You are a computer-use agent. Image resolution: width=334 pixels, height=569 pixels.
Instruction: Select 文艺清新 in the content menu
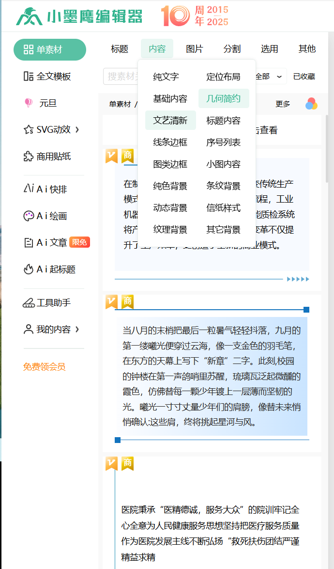(170, 120)
